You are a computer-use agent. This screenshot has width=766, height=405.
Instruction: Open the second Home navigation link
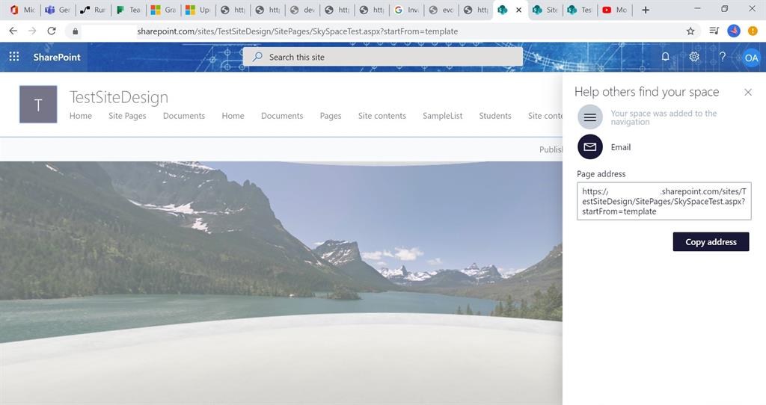pyautogui.click(x=233, y=116)
